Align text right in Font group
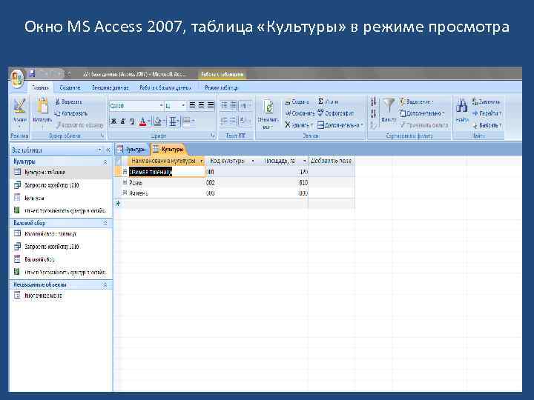Screen dimensions: 534x400 tap(211, 105)
